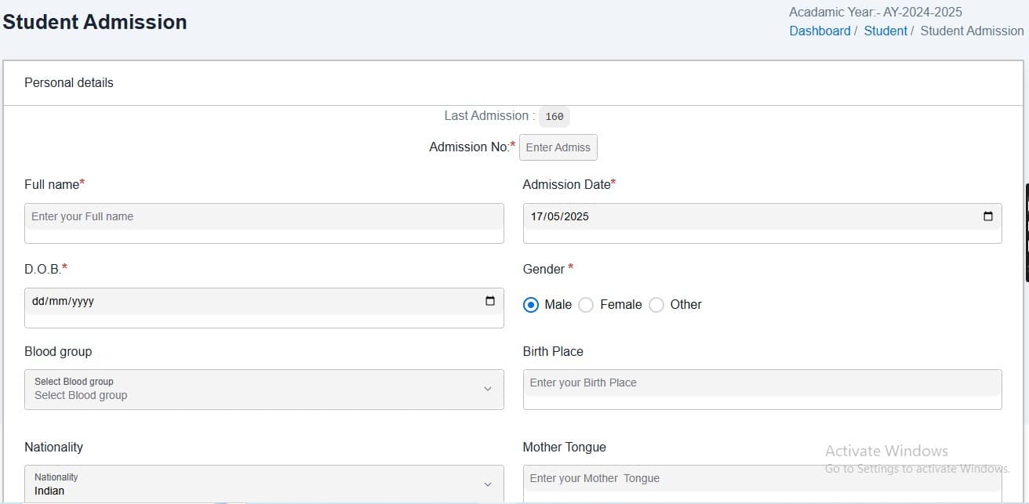Viewport: 1029px width, 504px height.
Task: Click the Student Admission page heading
Action: pyautogui.click(x=95, y=22)
